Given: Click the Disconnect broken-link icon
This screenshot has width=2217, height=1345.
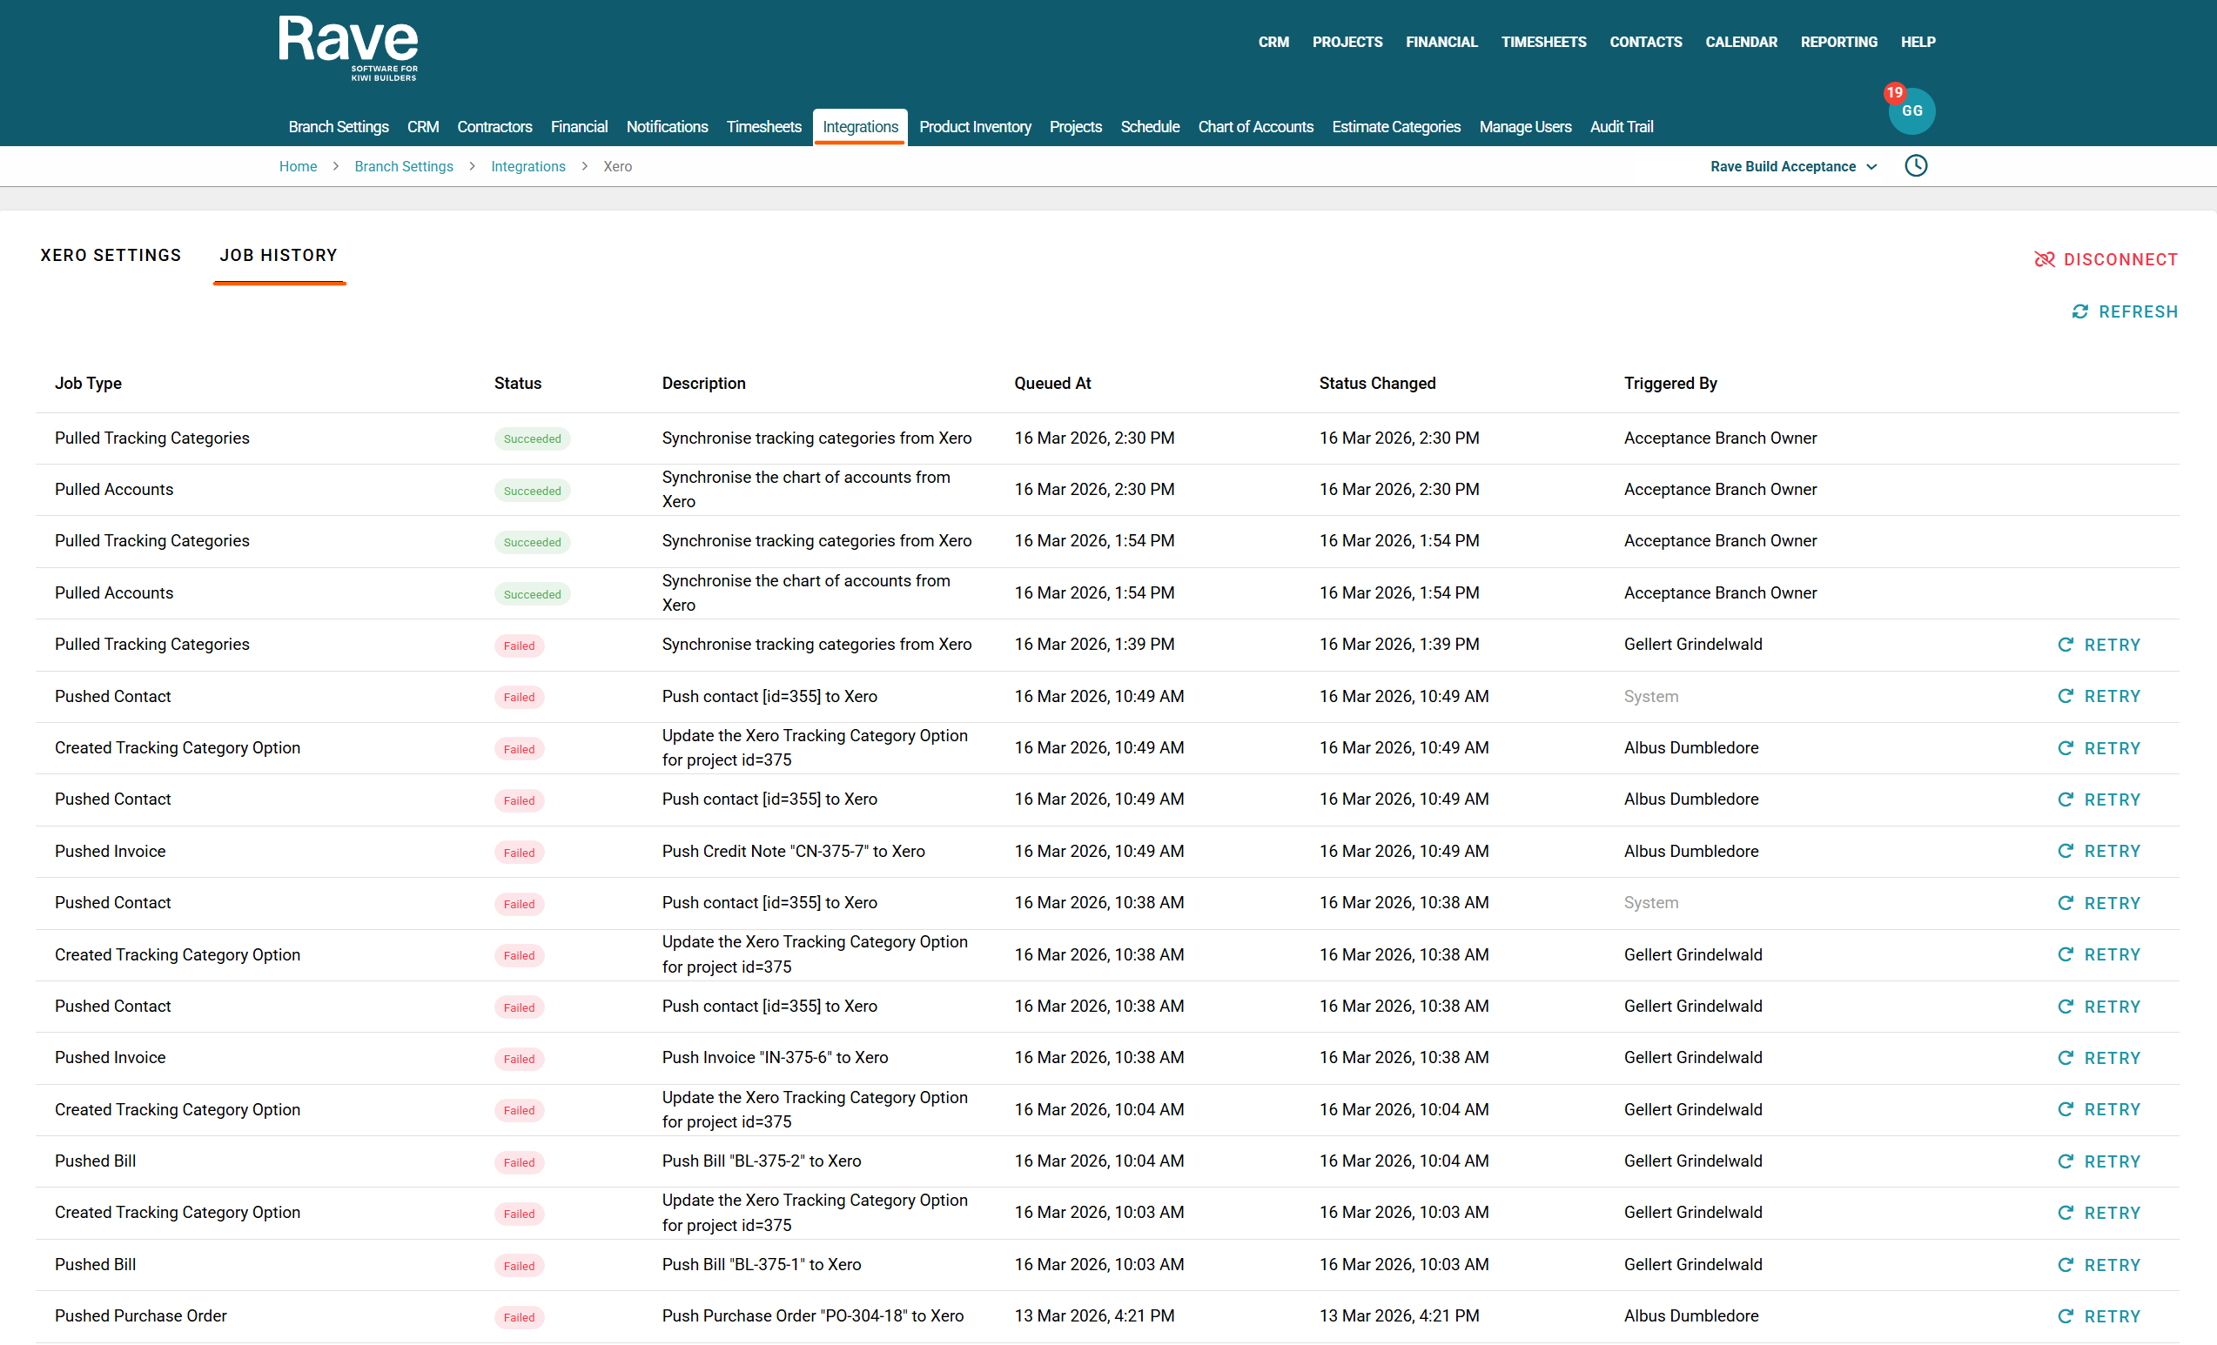Looking at the screenshot, I should (2045, 260).
